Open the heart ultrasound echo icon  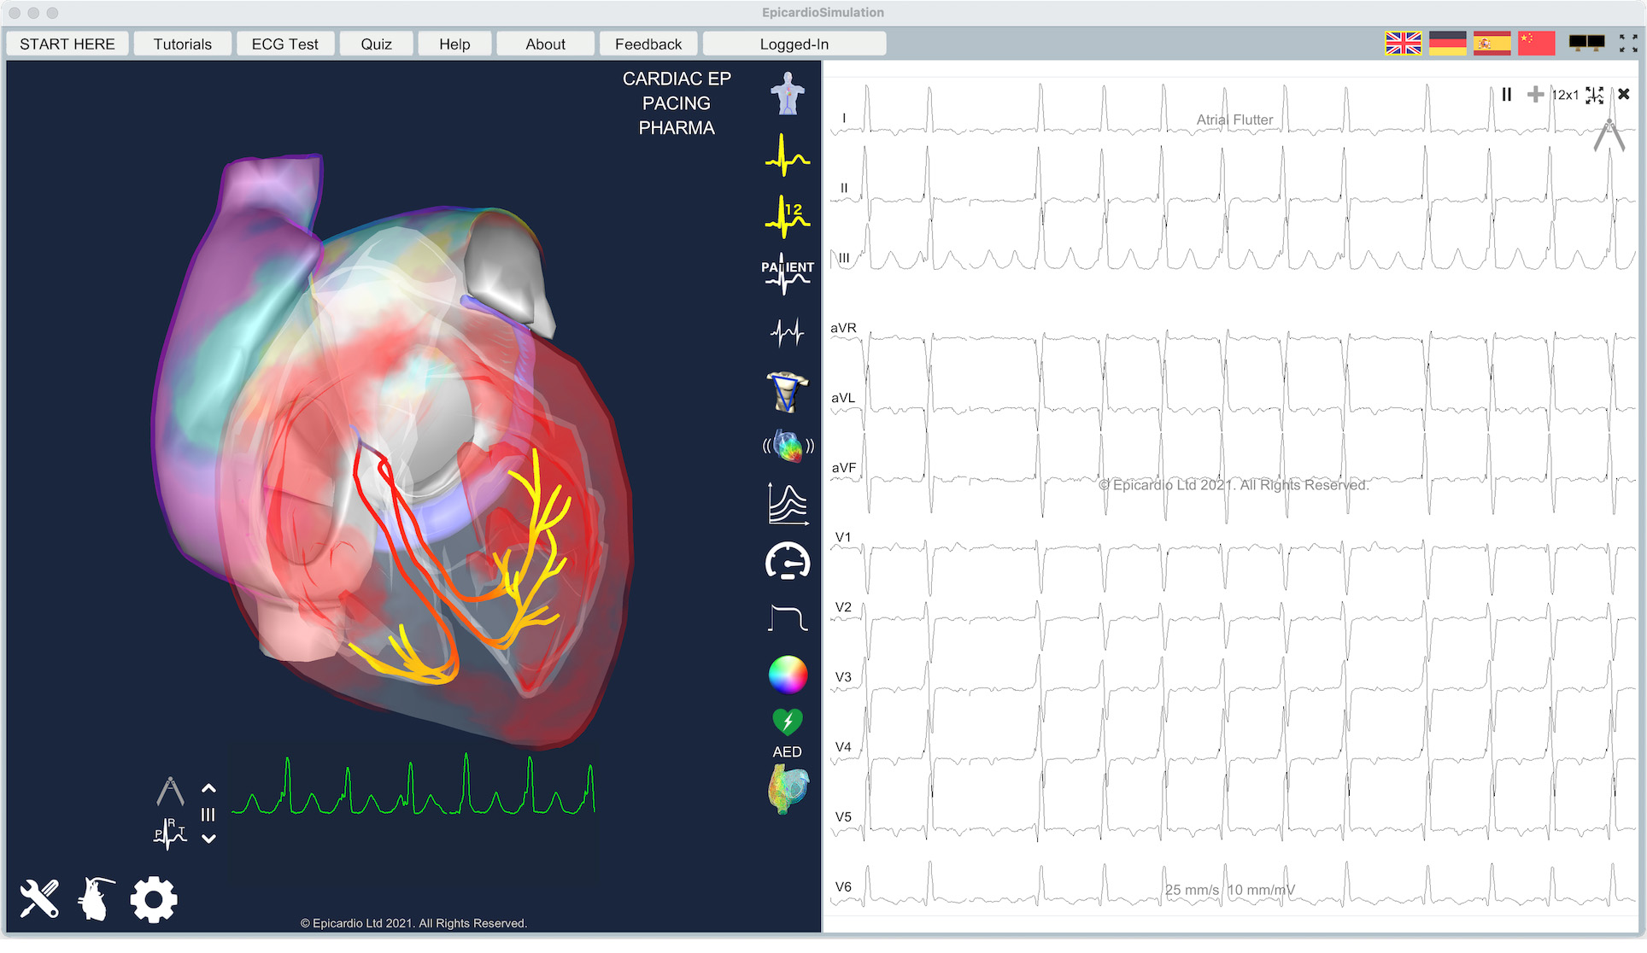(x=787, y=446)
